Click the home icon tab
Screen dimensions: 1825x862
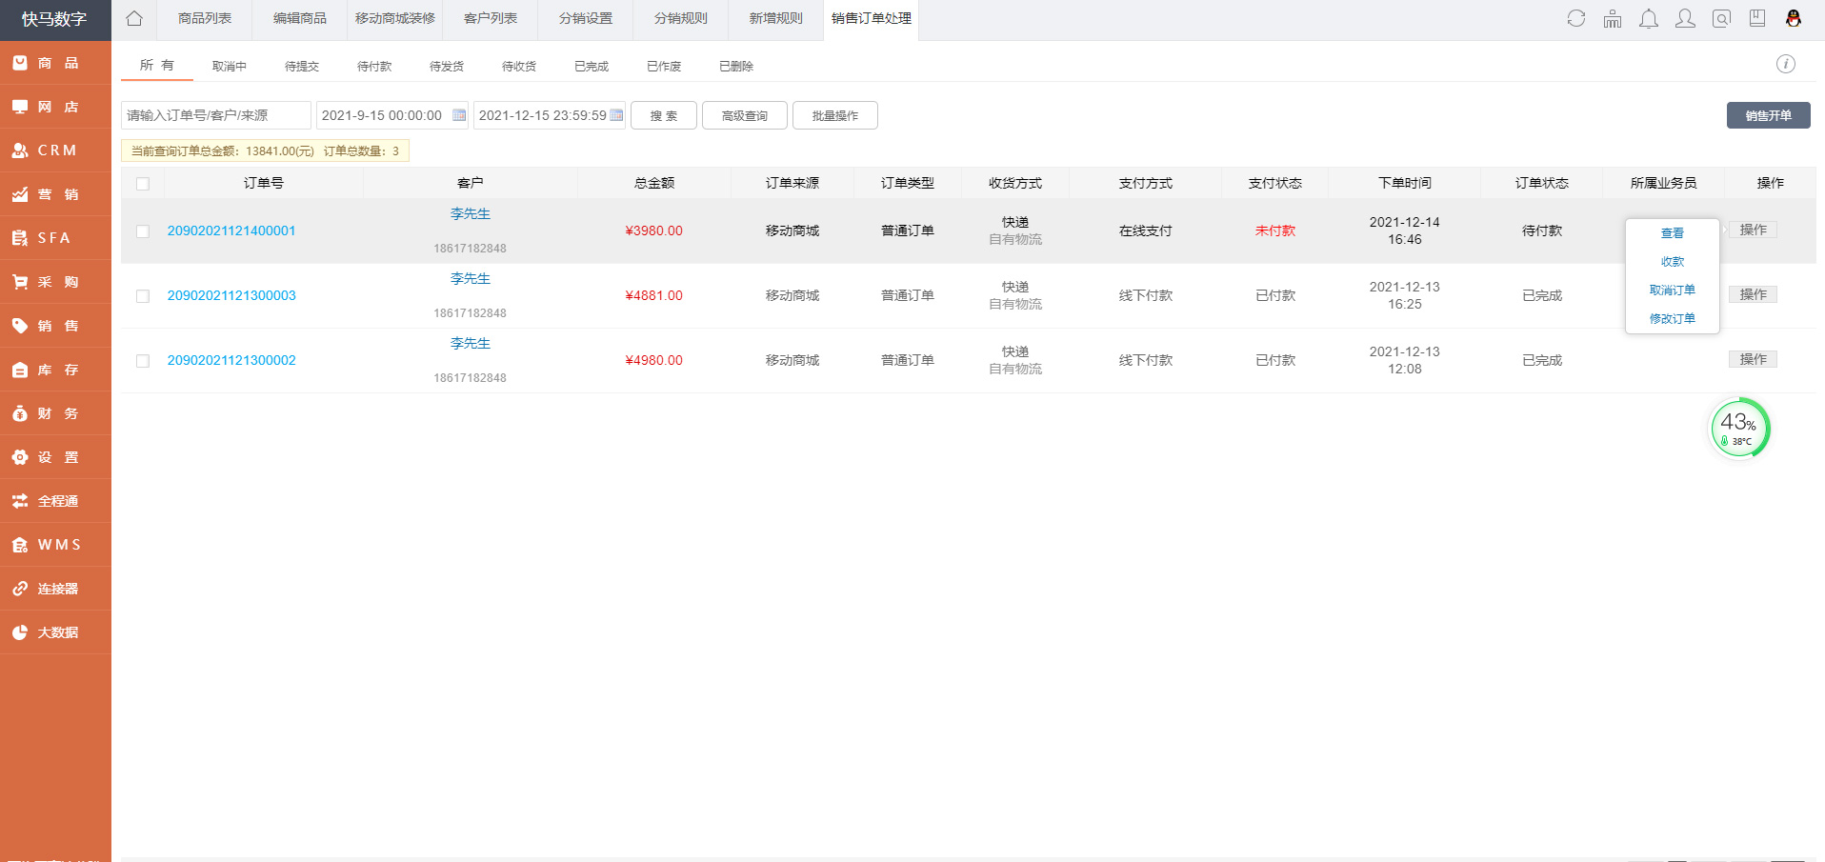point(134,19)
